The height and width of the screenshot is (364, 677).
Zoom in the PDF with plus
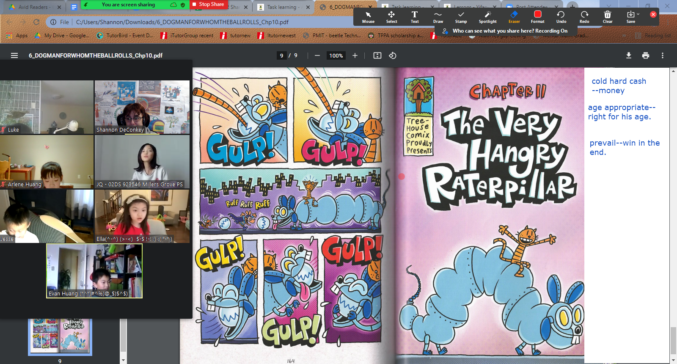pyautogui.click(x=355, y=55)
